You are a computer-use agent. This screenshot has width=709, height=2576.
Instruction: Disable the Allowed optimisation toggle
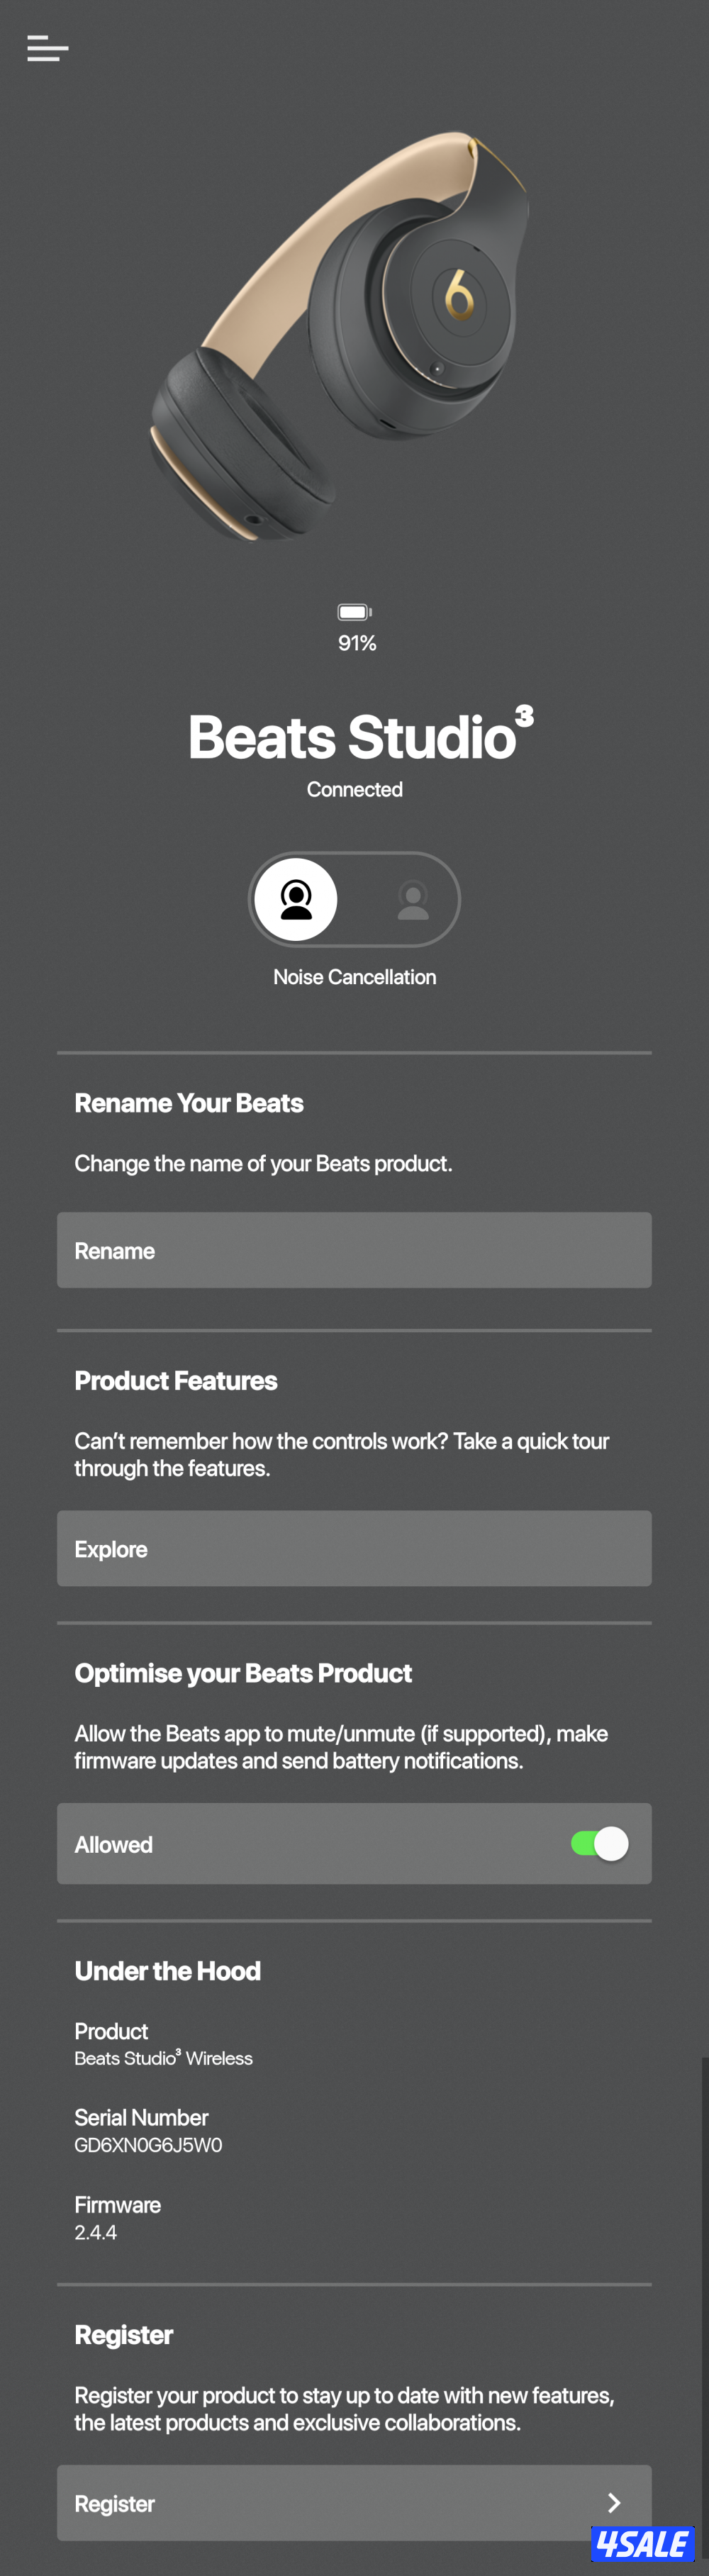pyautogui.click(x=598, y=1844)
